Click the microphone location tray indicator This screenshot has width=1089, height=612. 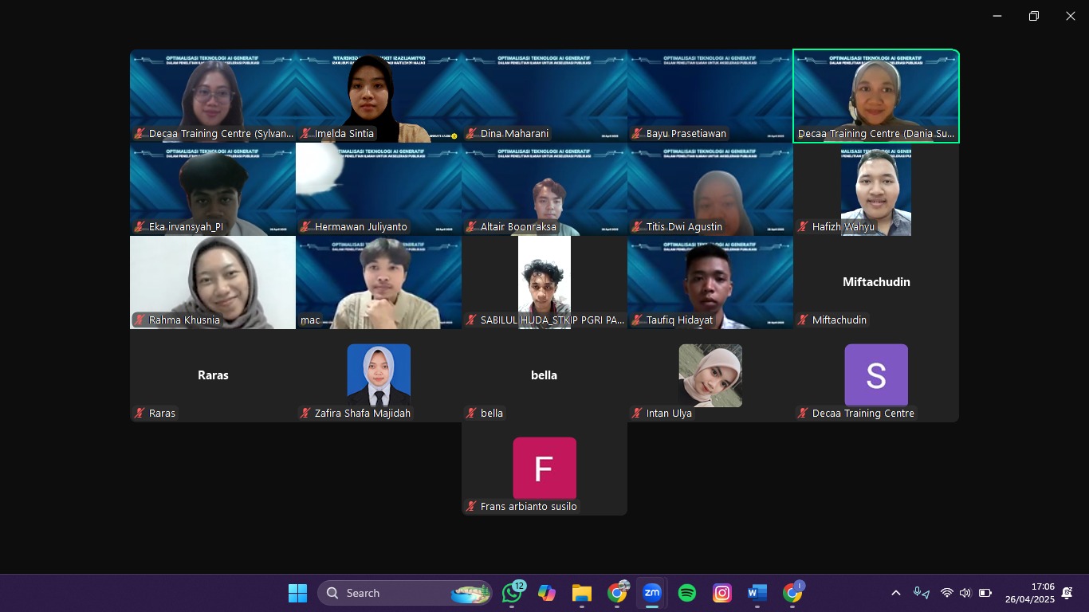[922, 593]
